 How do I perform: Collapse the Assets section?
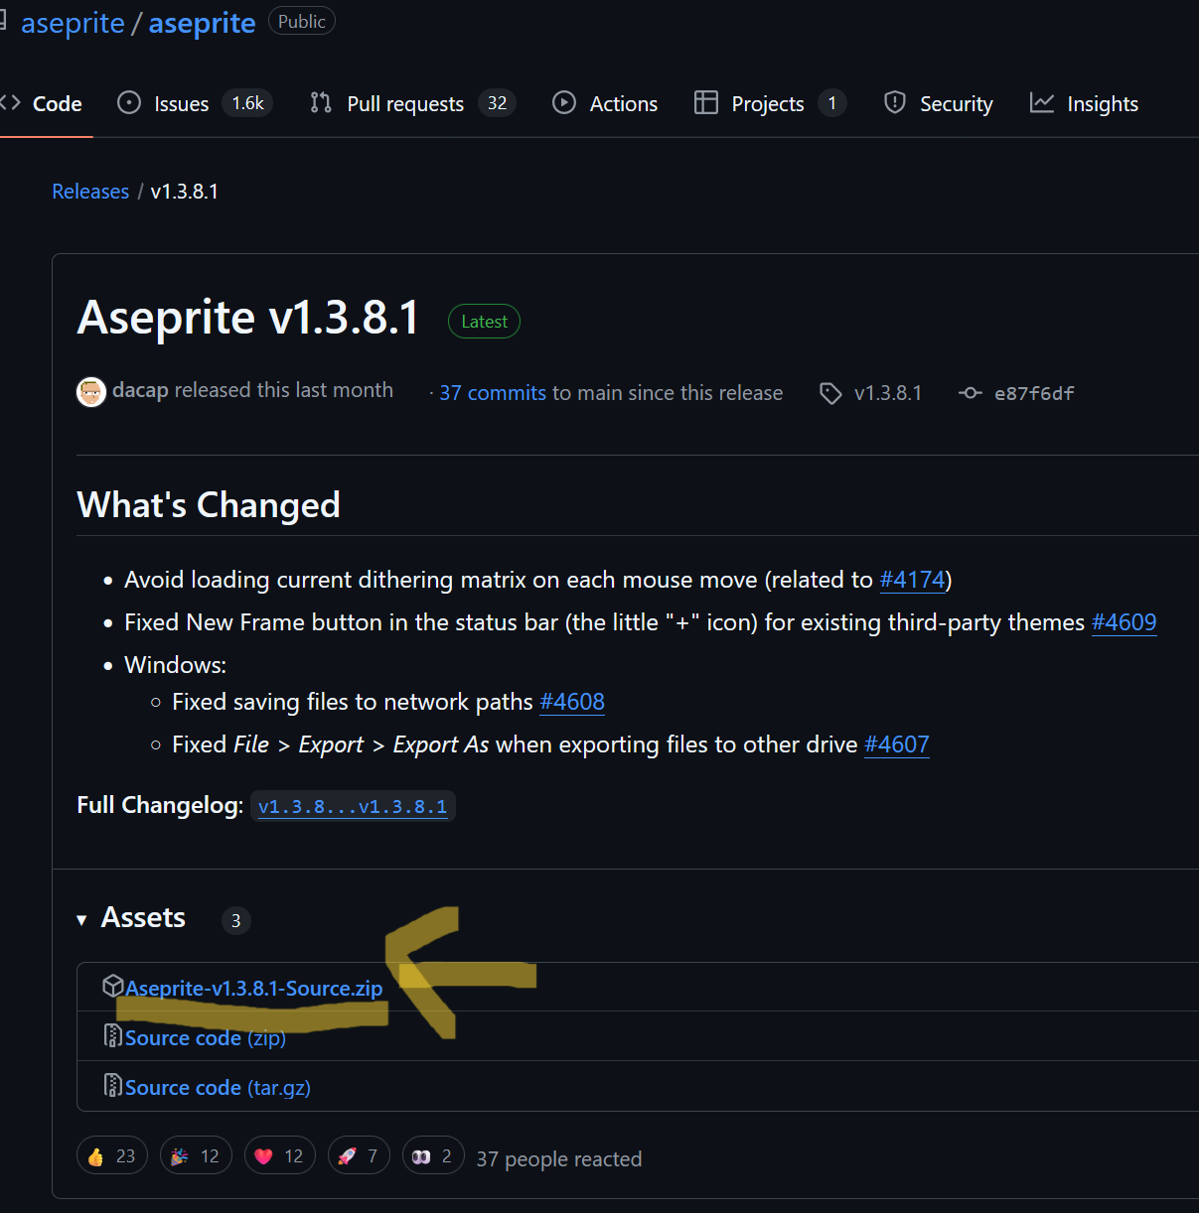(x=131, y=918)
